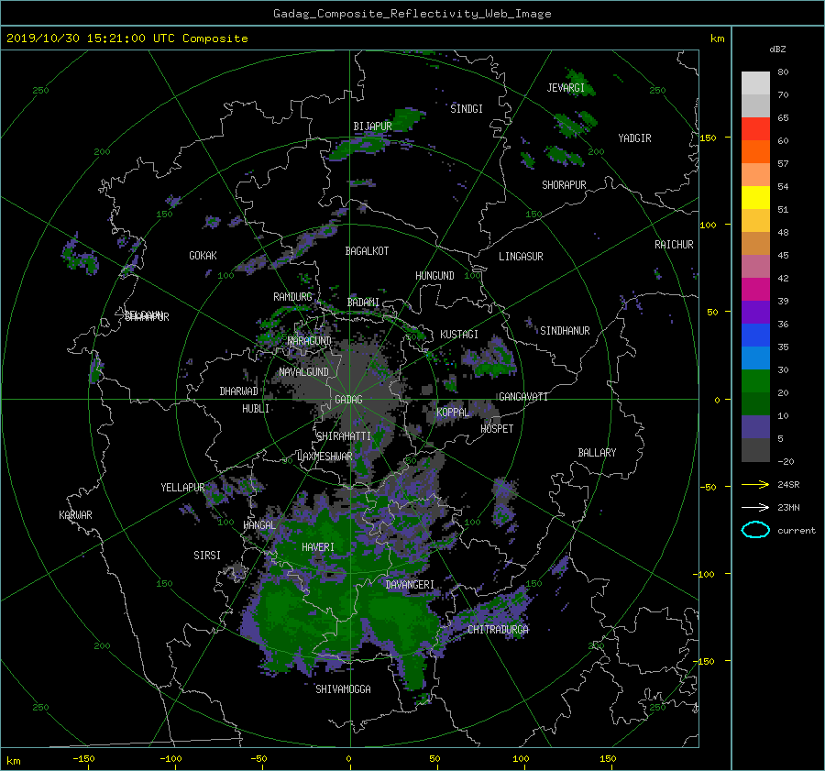Click the cyan current ellipse icon
This screenshot has width=825, height=771.
tap(755, 530)
